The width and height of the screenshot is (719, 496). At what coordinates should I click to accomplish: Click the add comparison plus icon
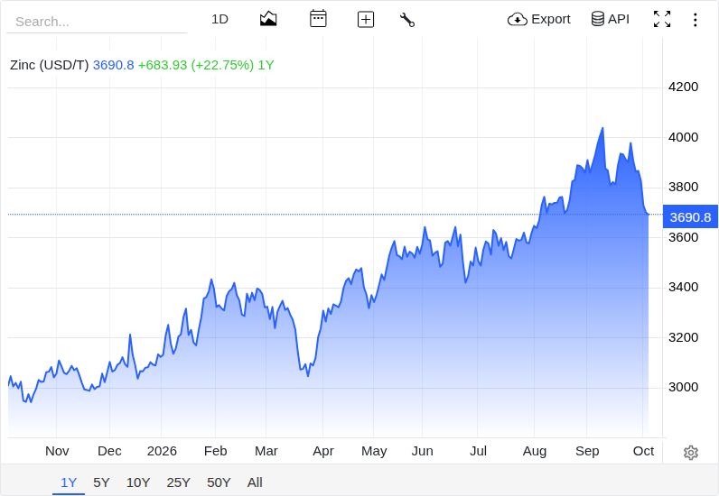pos(366,20)
